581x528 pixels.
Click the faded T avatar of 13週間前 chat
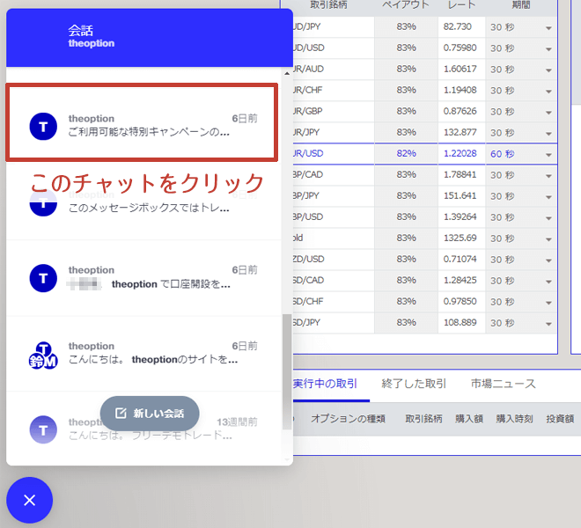click(43, 429)
